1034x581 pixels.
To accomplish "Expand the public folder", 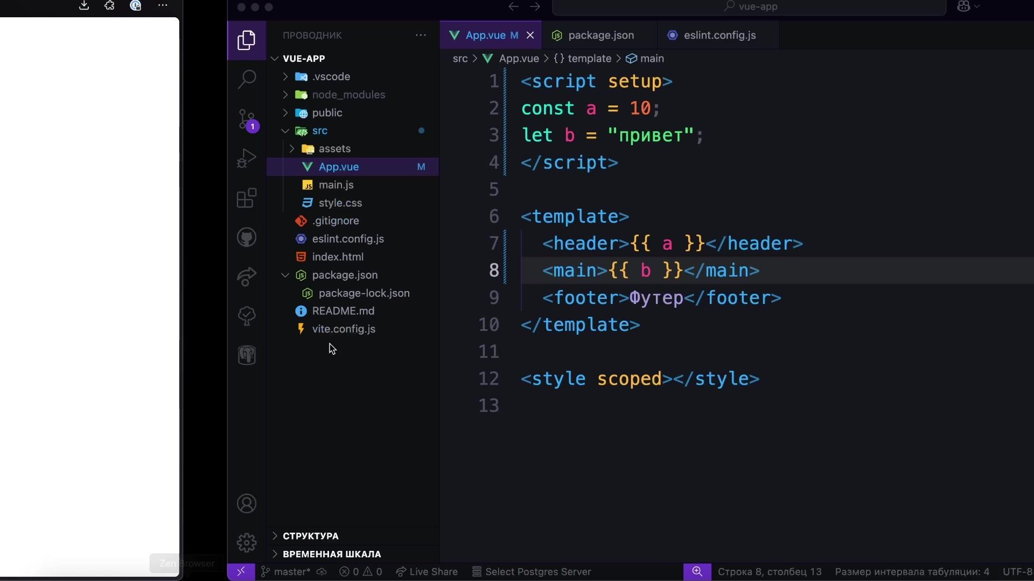I will point(285,112).
